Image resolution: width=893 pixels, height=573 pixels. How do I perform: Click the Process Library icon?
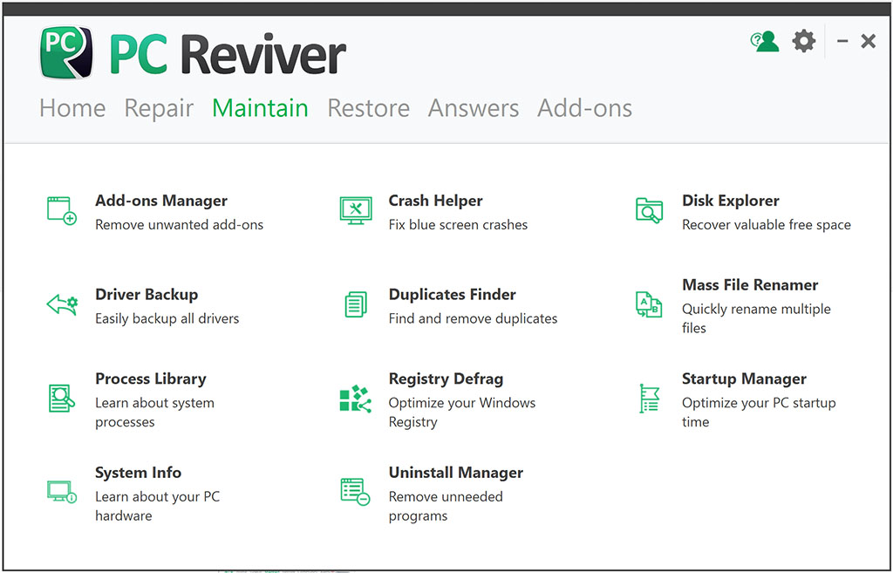(x=62, y=399)
